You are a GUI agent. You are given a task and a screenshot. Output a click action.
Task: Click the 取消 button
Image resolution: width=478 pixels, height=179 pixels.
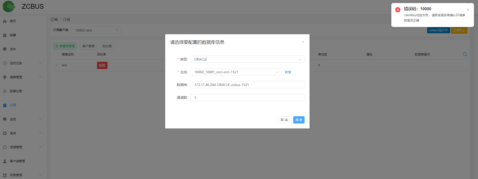(x=284, y=120)
